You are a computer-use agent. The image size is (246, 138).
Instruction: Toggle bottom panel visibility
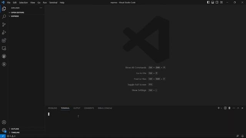(213, 2)
